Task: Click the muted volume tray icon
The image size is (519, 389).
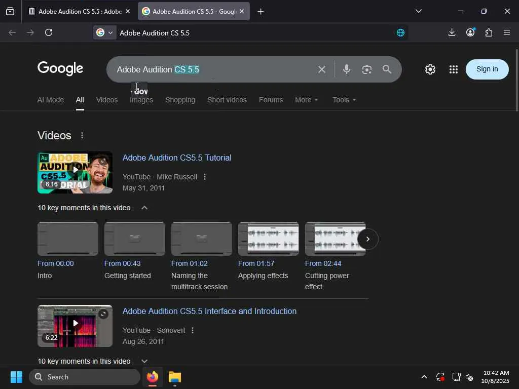Action: pos(469,377)
